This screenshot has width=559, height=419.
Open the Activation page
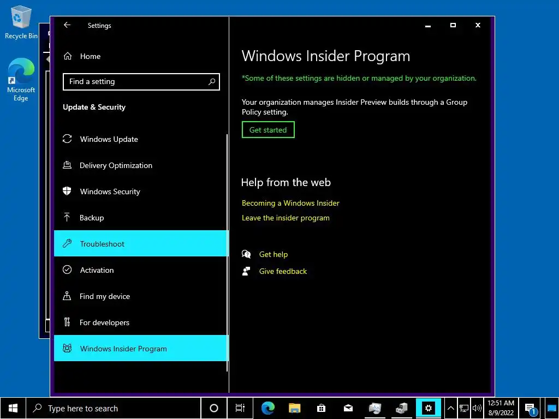[141, 270]
